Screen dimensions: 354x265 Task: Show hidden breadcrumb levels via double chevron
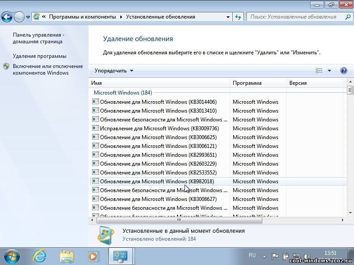point(44,17)
